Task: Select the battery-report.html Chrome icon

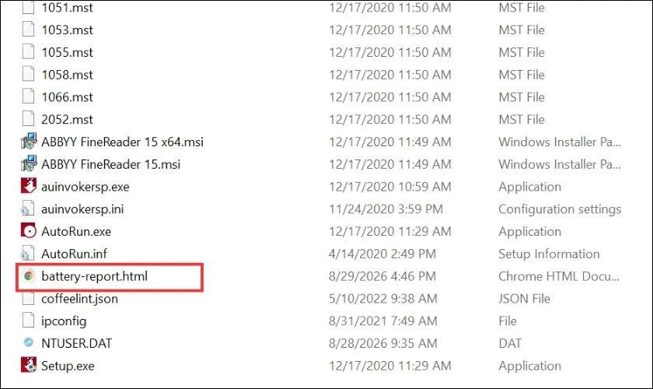Action: click(x=29, y=276)
